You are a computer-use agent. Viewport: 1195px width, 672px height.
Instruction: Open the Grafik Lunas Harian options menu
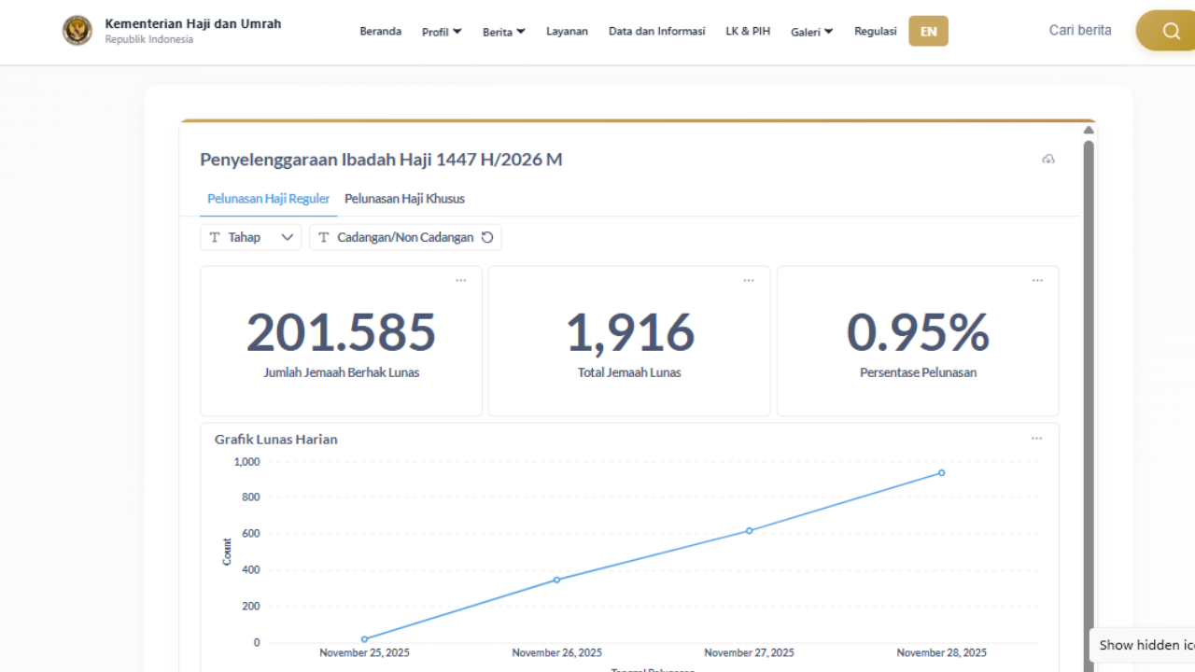pos(1036,438)
